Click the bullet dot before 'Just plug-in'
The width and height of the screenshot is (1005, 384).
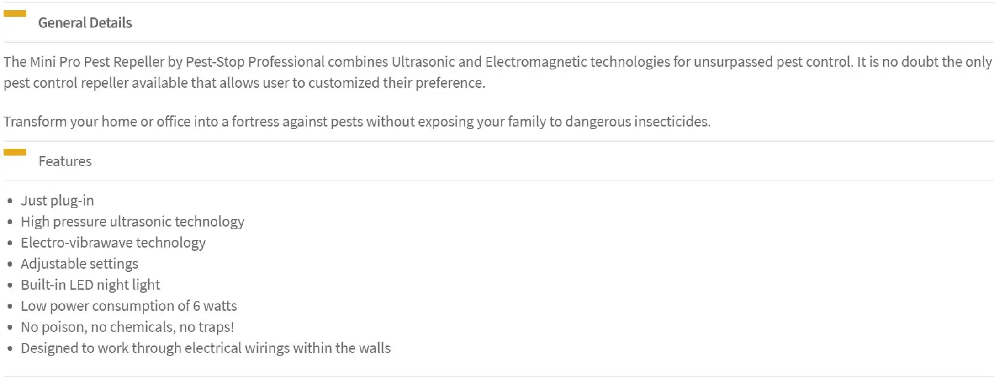pyautogui.click(x=10, y=201)
